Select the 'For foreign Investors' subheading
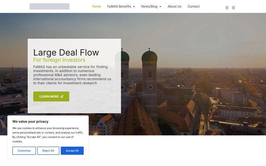Screen dimensions: 266x166 [59, 60]
